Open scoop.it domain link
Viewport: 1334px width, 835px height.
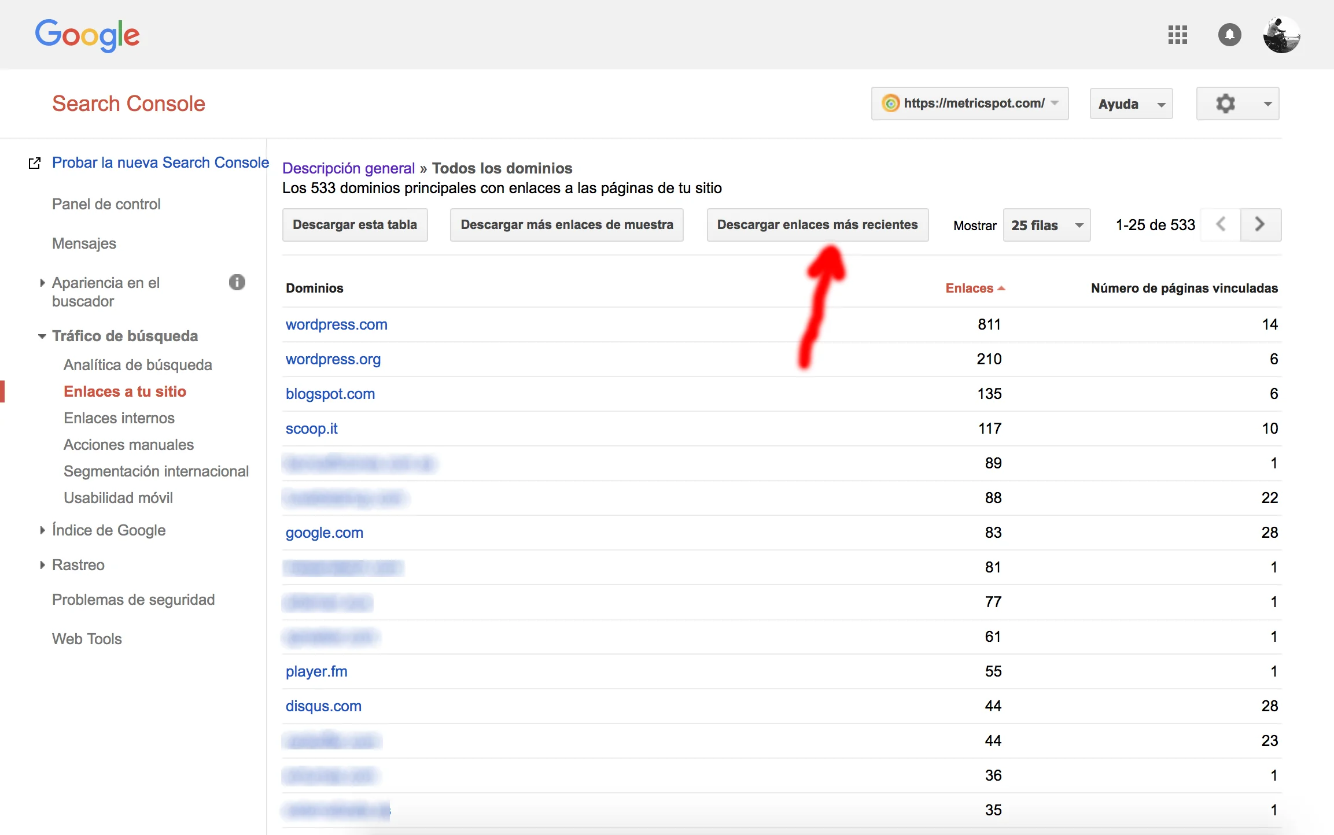pyautogui.click(x=311, y=428)
